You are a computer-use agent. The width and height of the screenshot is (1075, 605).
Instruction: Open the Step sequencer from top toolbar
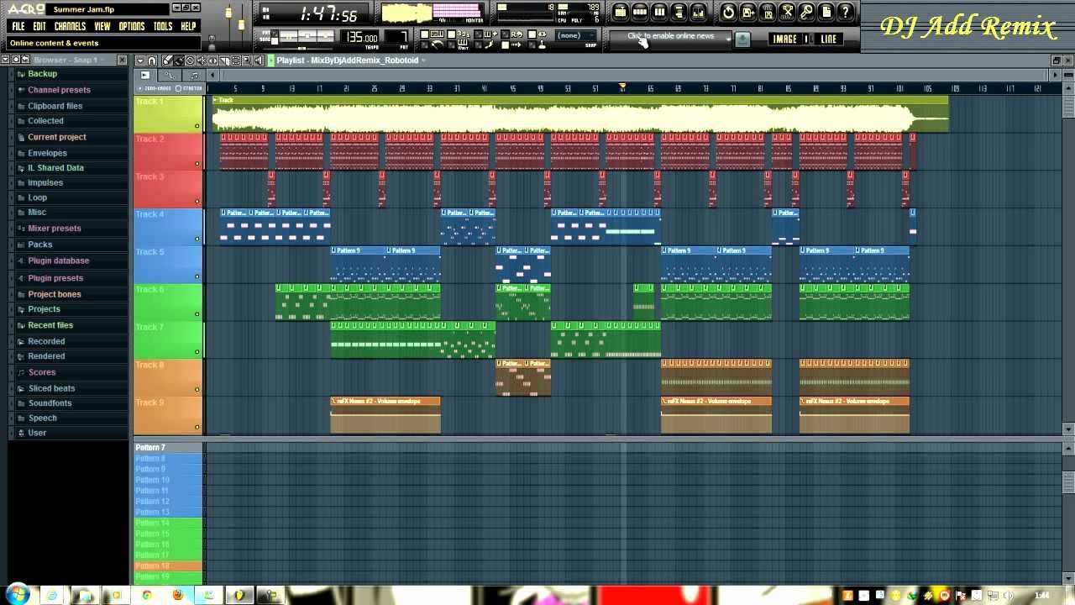640,12
